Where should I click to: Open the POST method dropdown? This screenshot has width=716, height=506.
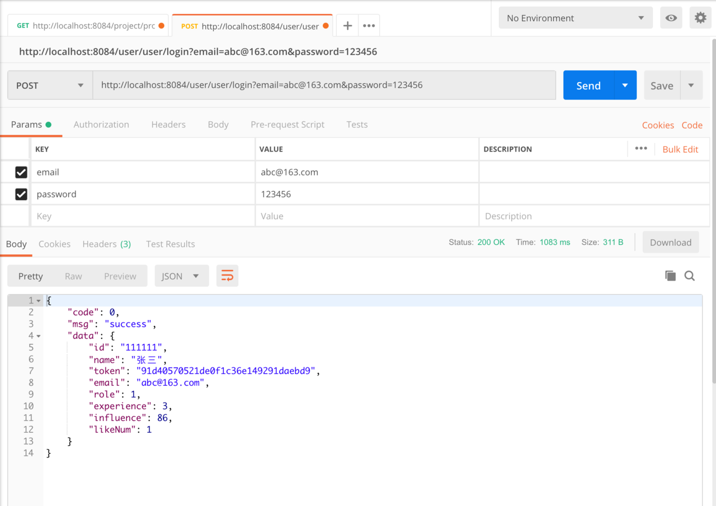point(50,85)
